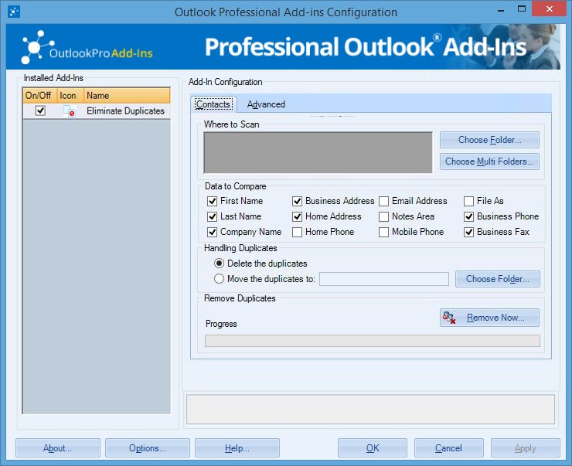This screenshot has width=572, height=466.
Task: Toggle the Business Phone checkbox
Action: pyautogui.click(x=468, y=216)
